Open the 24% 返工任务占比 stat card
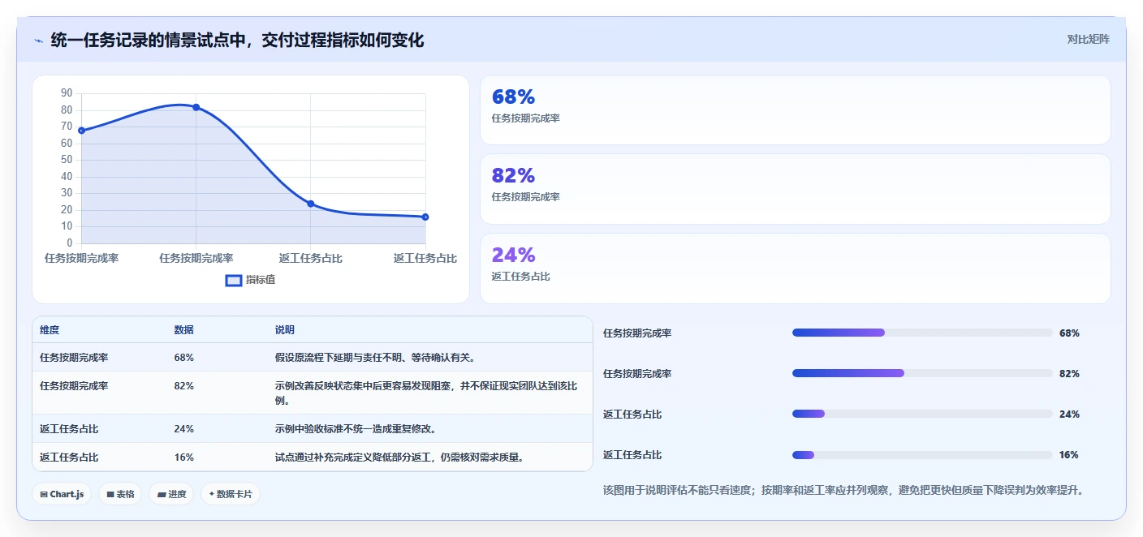The height and width of the screenshot is (537, 1143). [x=796, y=268]
